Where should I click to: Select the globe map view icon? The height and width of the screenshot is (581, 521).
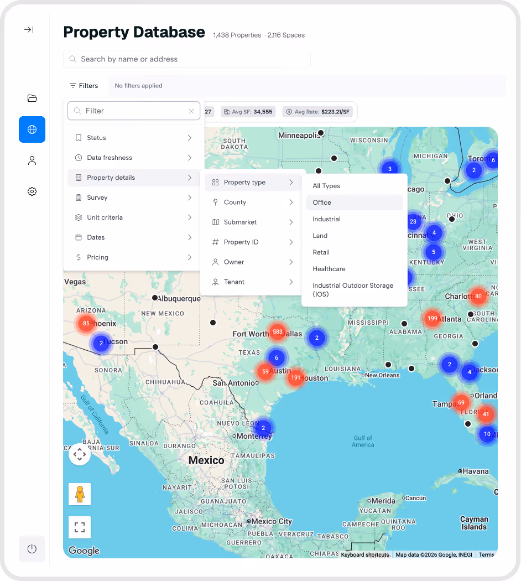32,129
